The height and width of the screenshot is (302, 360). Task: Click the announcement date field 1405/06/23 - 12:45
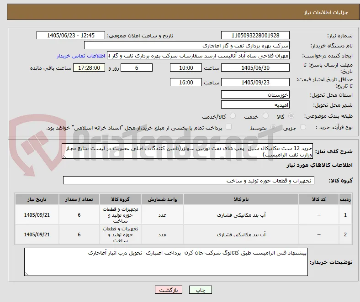click(71, 35)
